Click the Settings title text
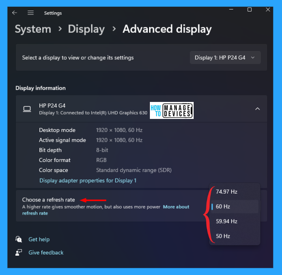Screen dimensions: 282x275 tap(53, 13)
